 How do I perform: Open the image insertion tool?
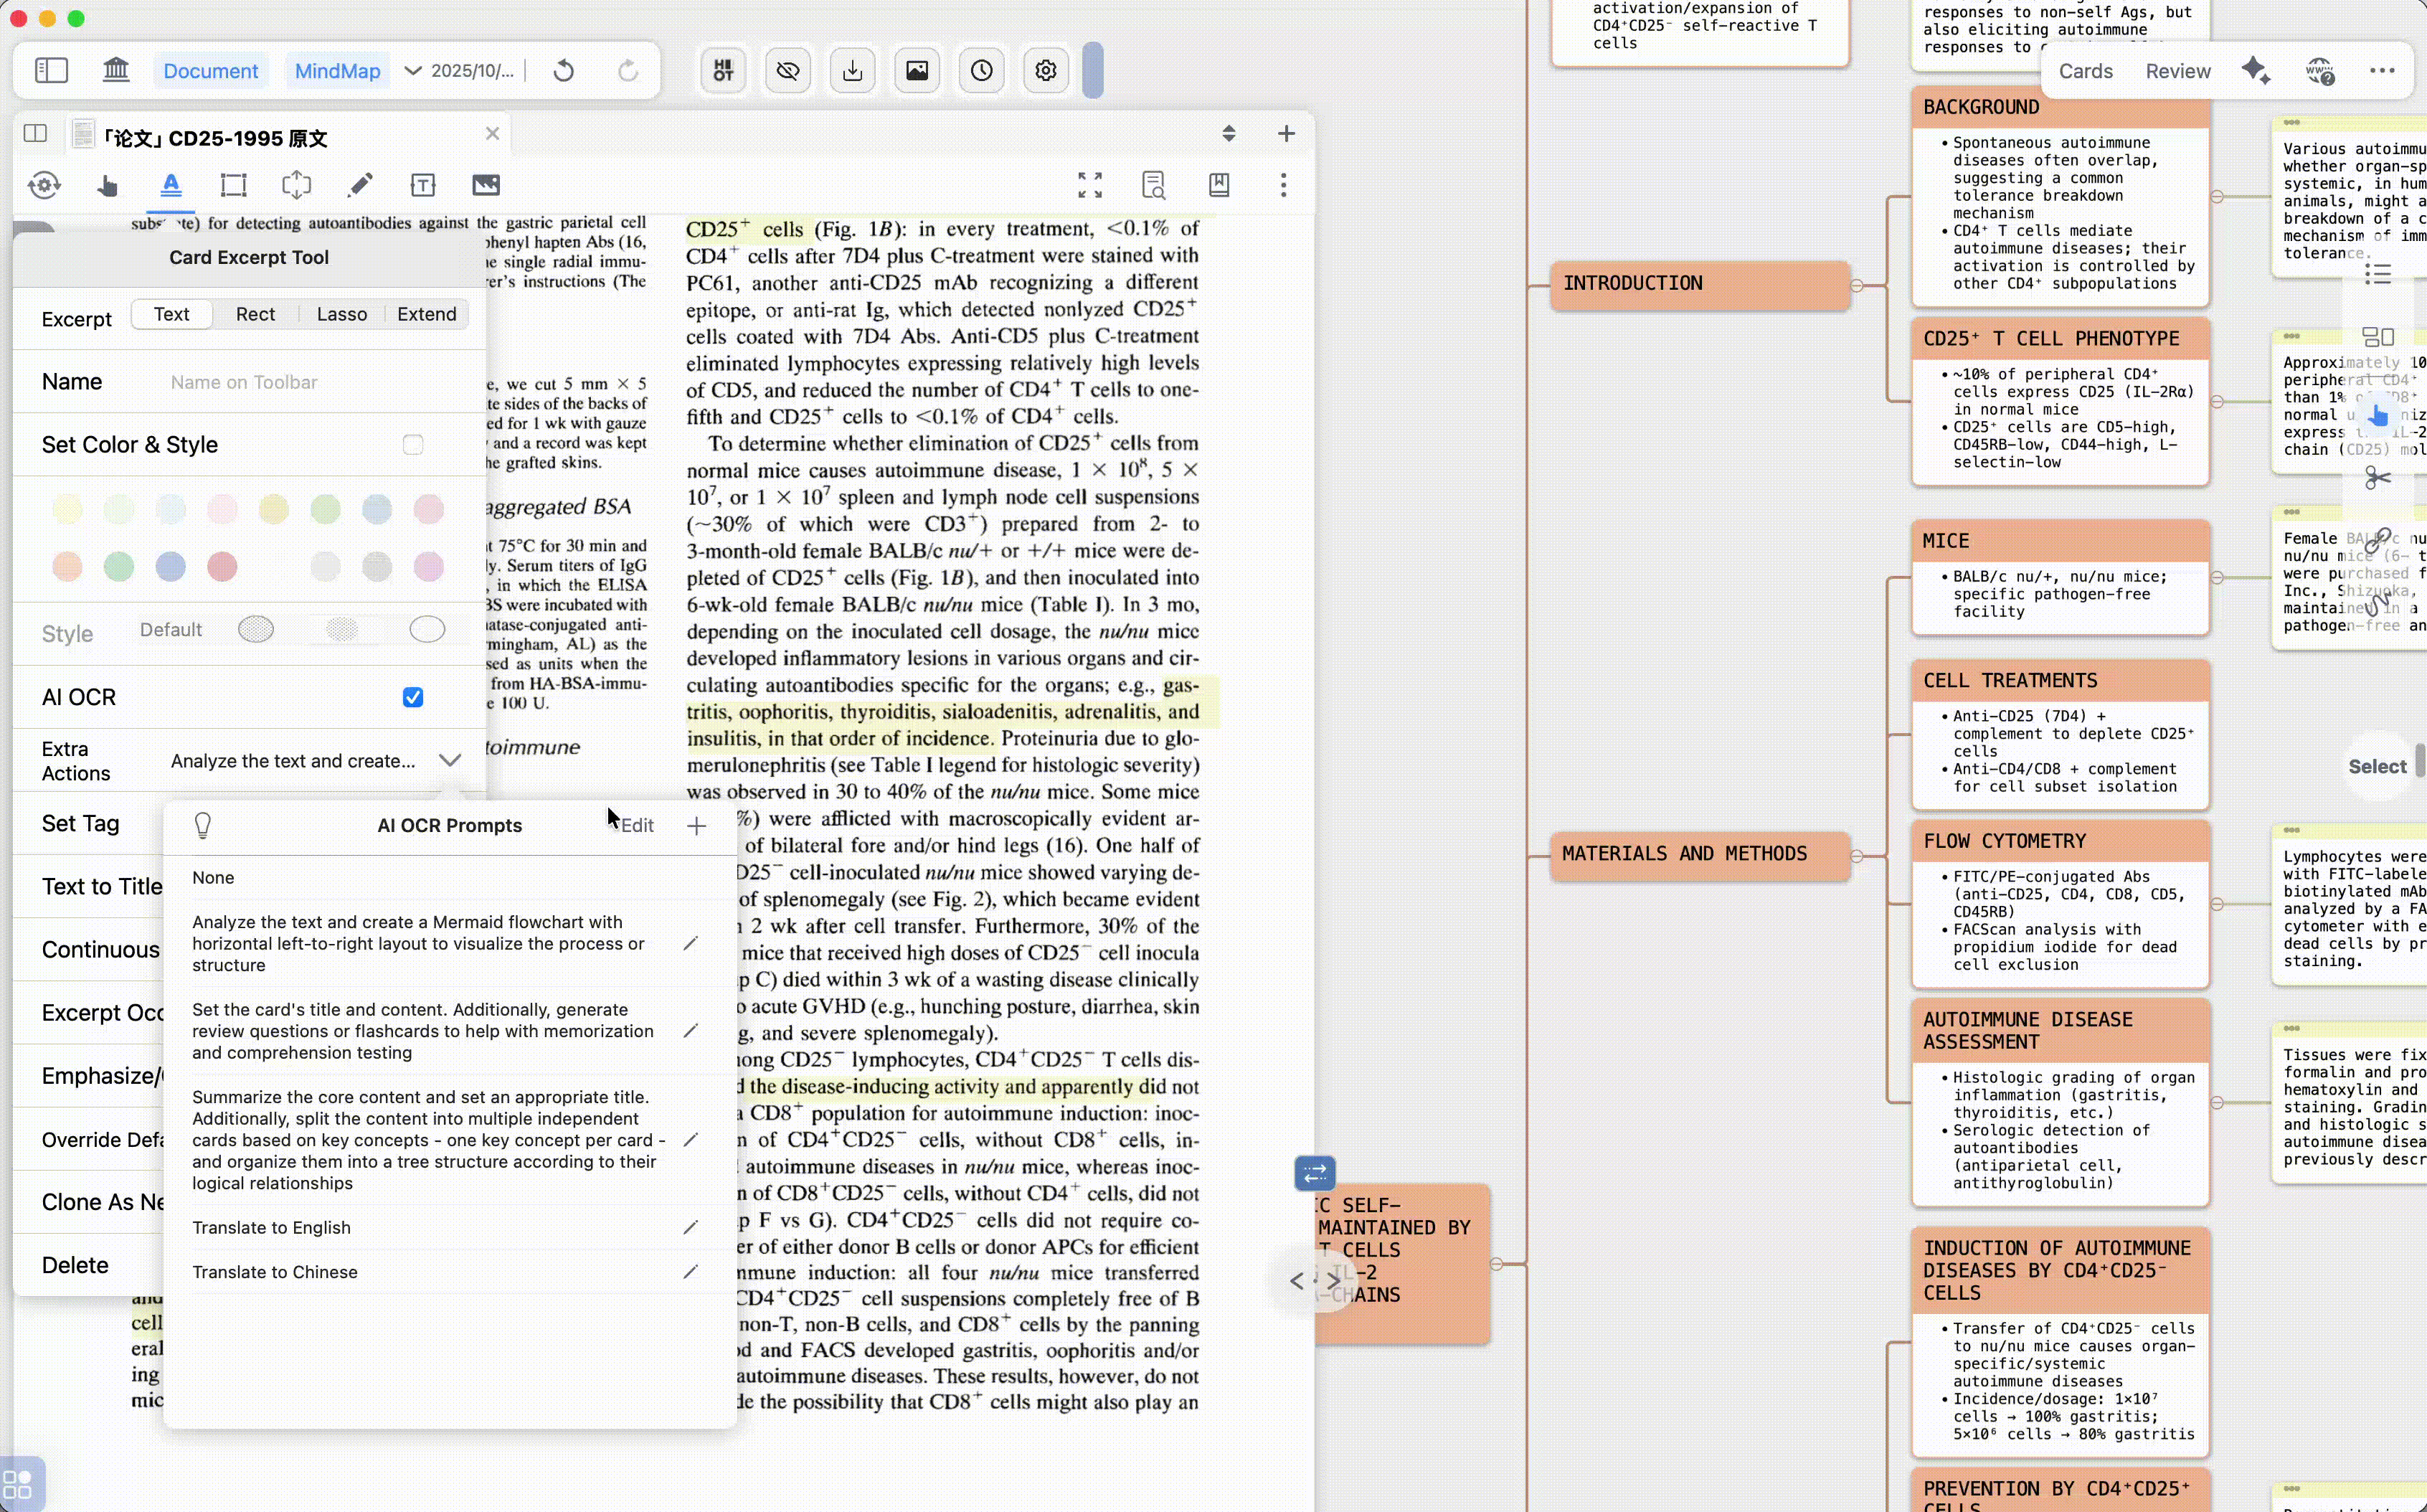[x=485, y=185]
